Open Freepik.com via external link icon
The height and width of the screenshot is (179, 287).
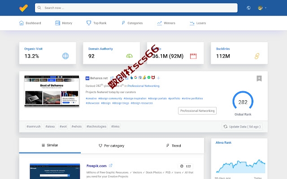(x=111, y=166)
